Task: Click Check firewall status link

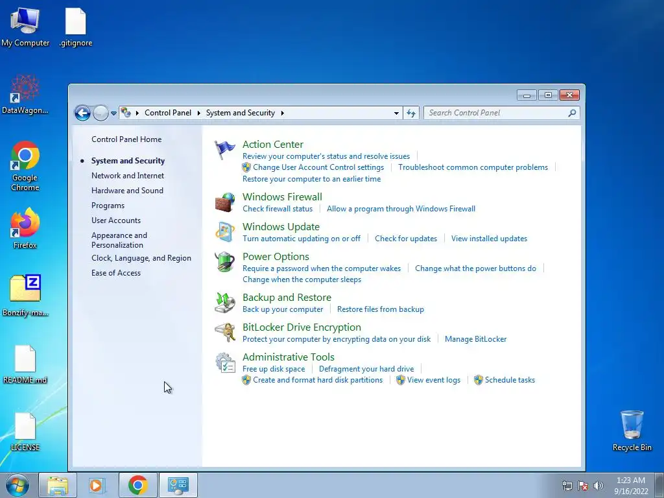Action: [278, 209]
